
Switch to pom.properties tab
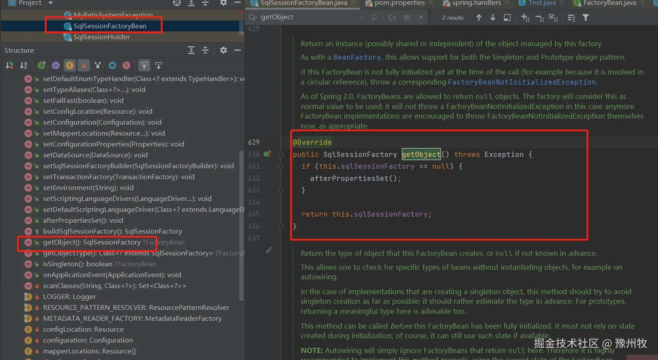point(399,3)
